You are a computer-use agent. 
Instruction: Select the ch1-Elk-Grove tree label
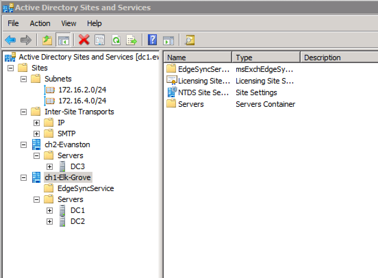[68, 177]
